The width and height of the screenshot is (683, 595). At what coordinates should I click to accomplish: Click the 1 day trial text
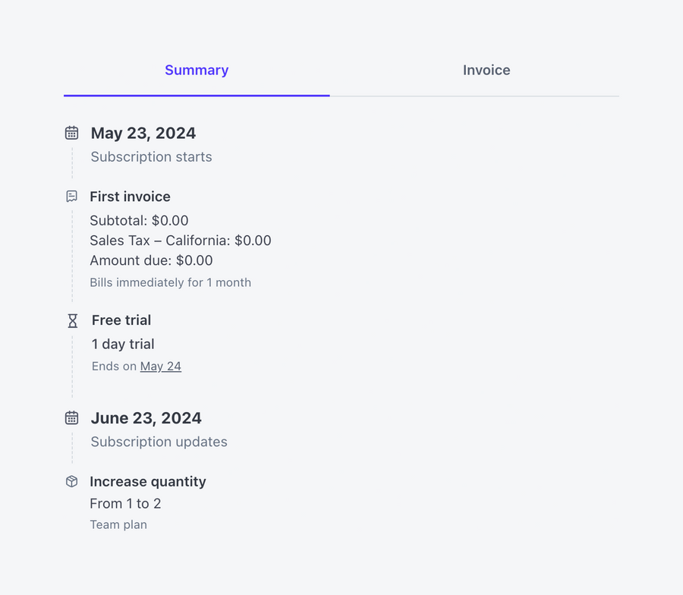coord(122,344)
